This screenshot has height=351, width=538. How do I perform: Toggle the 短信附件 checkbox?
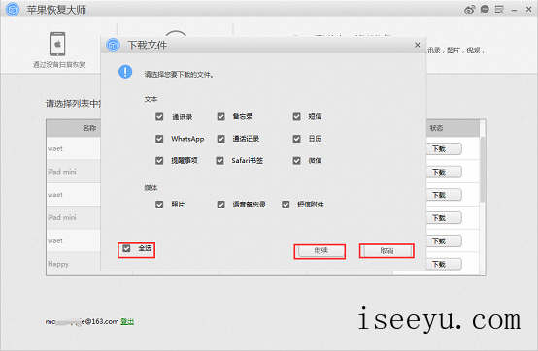click(286, 205)
